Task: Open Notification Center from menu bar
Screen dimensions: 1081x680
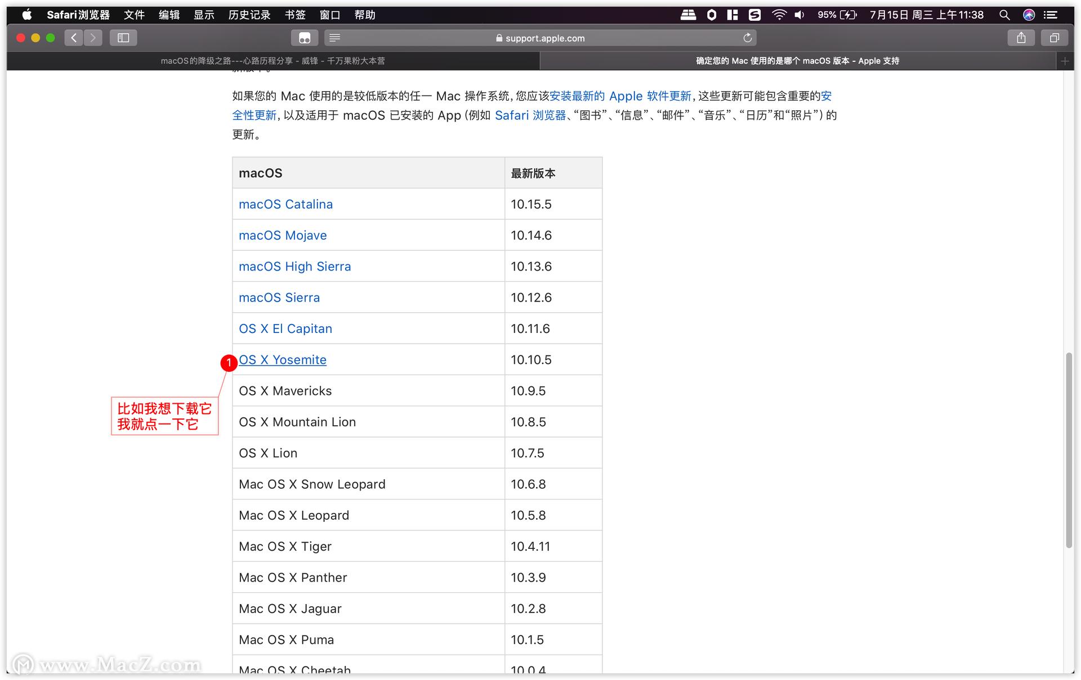Action: point(1051,15)
